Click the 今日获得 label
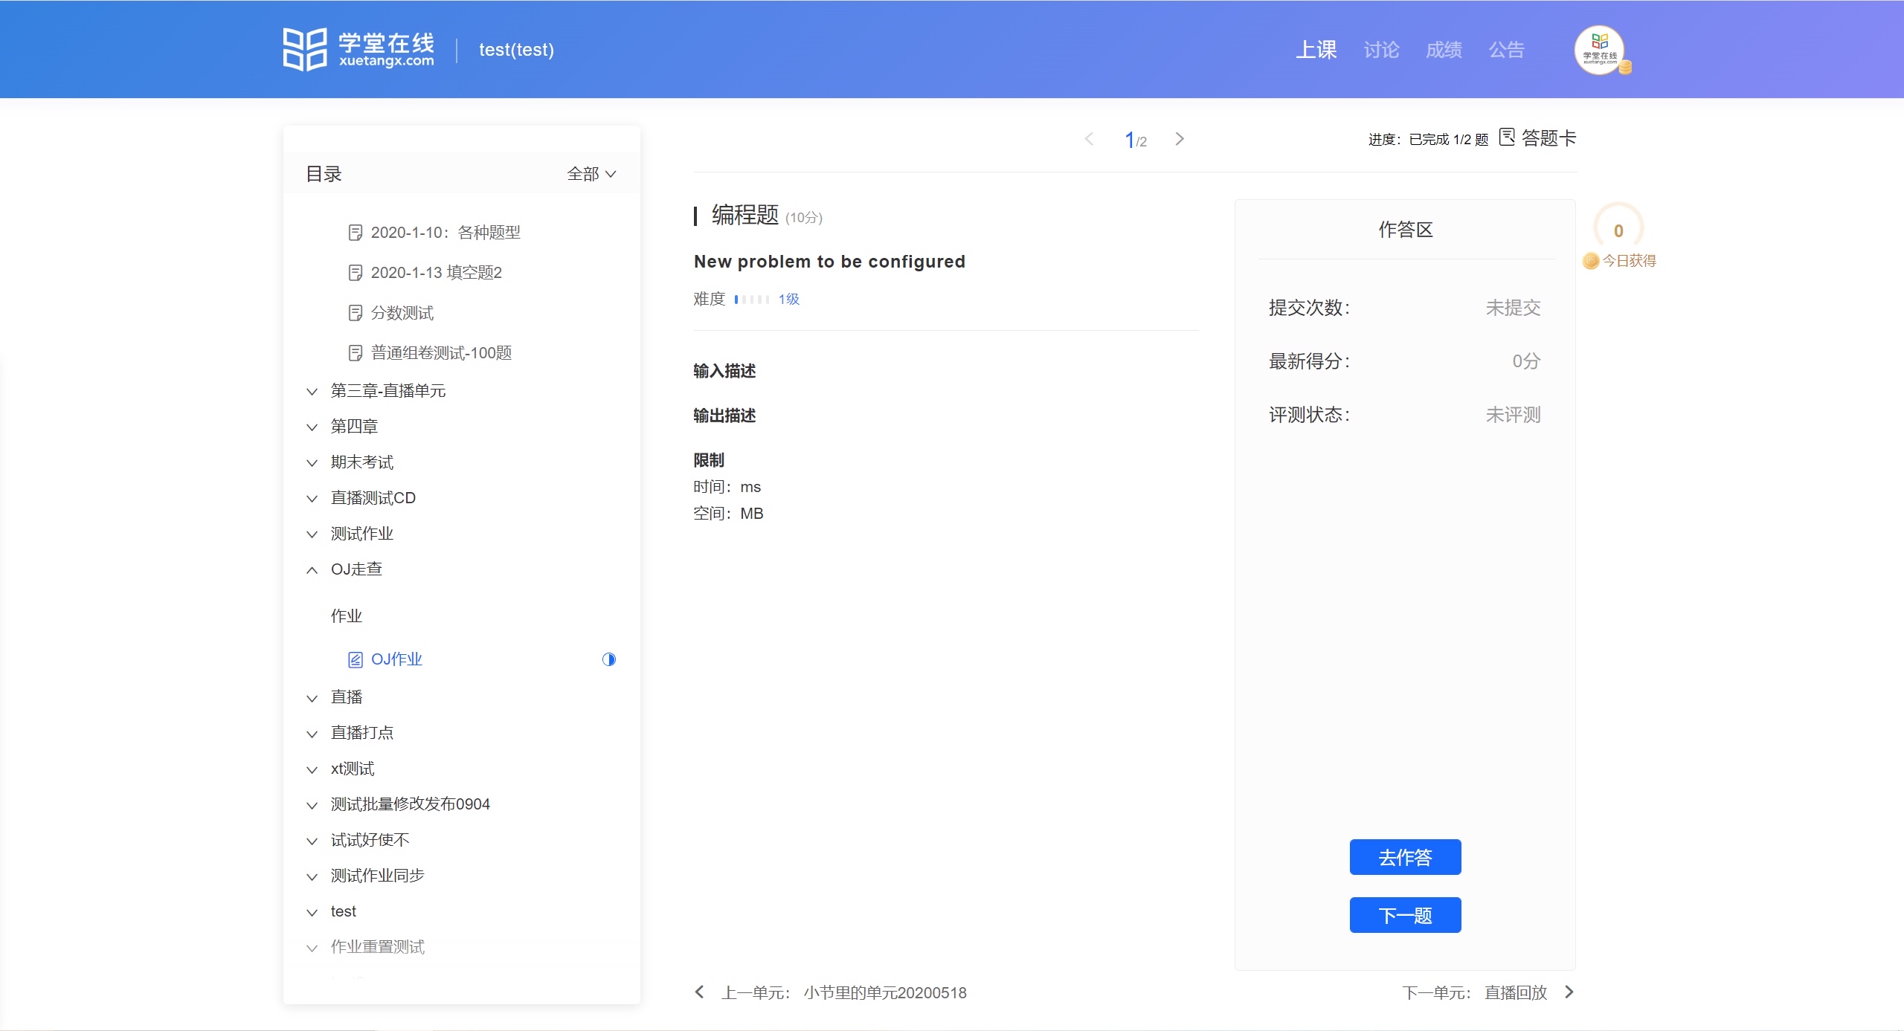Screen dimensions: 1904x1031 point(1629,261)
